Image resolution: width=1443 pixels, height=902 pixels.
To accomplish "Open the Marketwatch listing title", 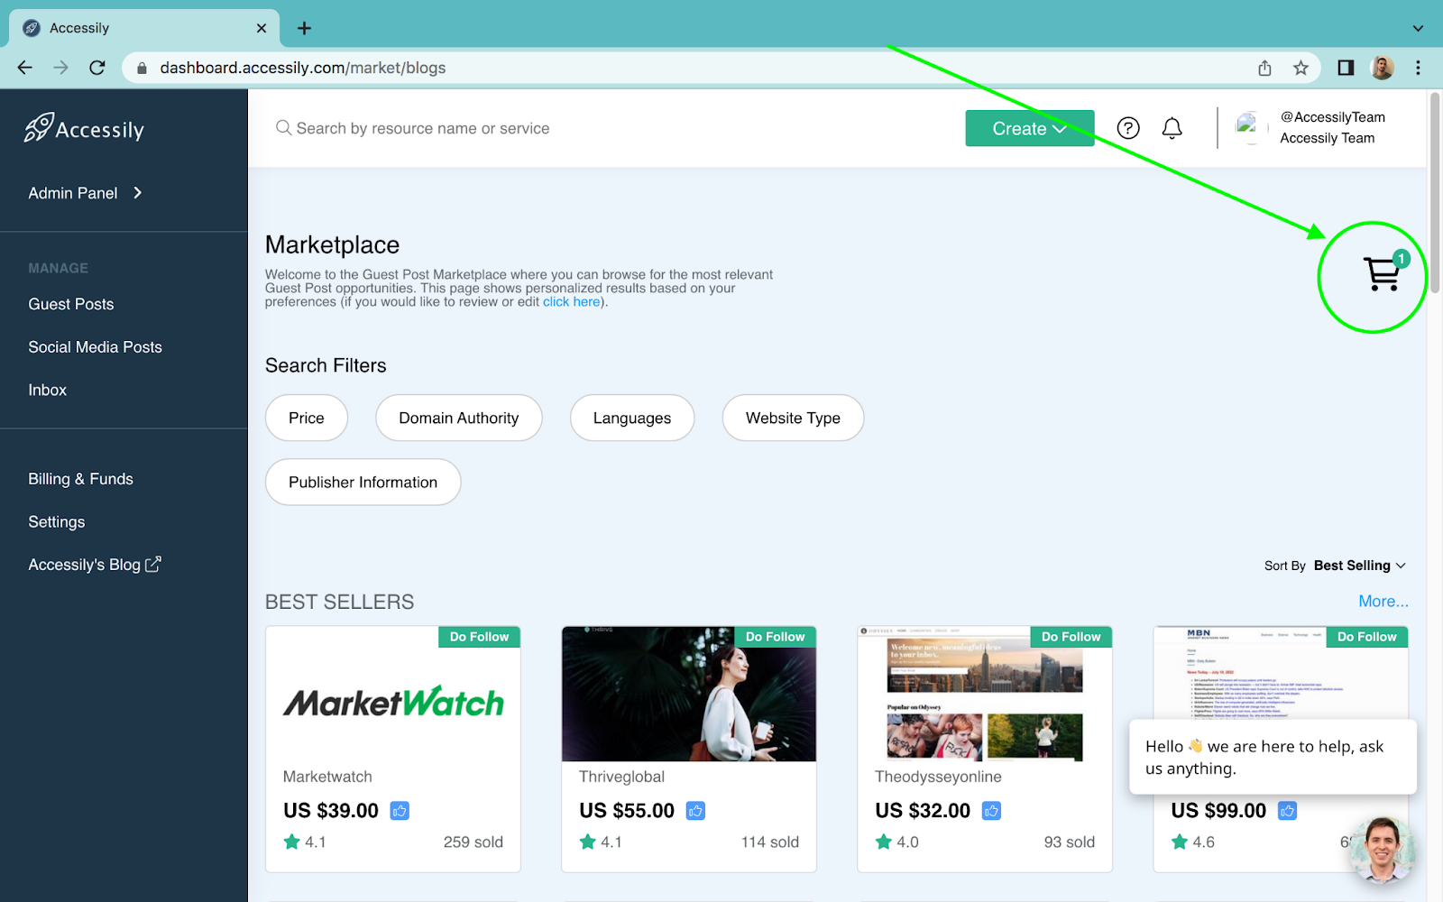I will click(327, 777).
